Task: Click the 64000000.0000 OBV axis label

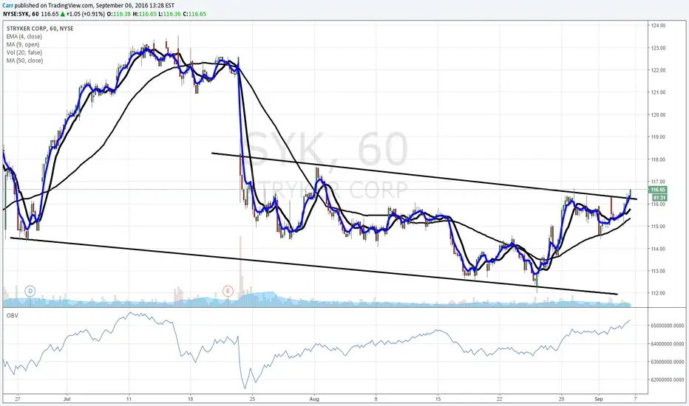Action: pos(668,344)
